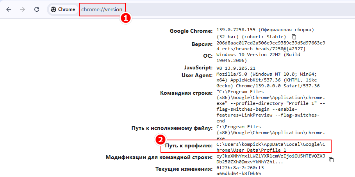The width and height of the screenshot is (355, 177).
Task: Select the variations value 6f27bc8a-7c260cf3
Action: click(240, 168)
